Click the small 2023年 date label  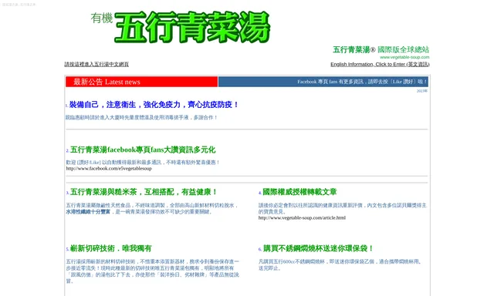coord(422,91)
